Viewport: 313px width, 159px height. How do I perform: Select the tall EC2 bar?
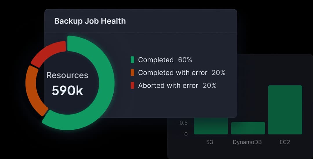click(x=285, y=110)
